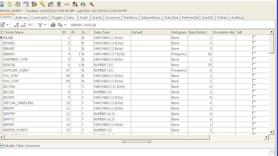
Task: Uncheck Editable Table Comments checkbox
Action: tap(1, 145)
